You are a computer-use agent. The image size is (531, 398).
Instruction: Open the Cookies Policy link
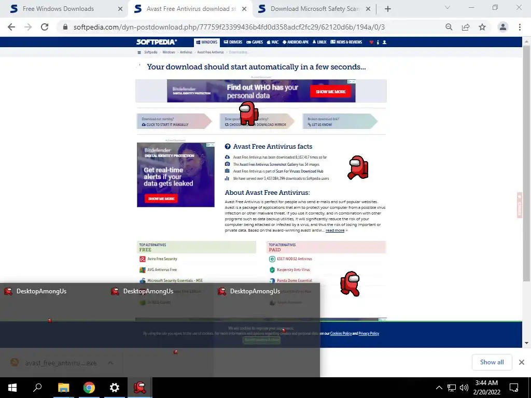pos(341,334)
